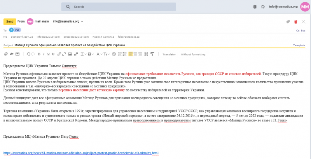Toggle bold formatting
The image size is (311, 159).
coord(39,54)
